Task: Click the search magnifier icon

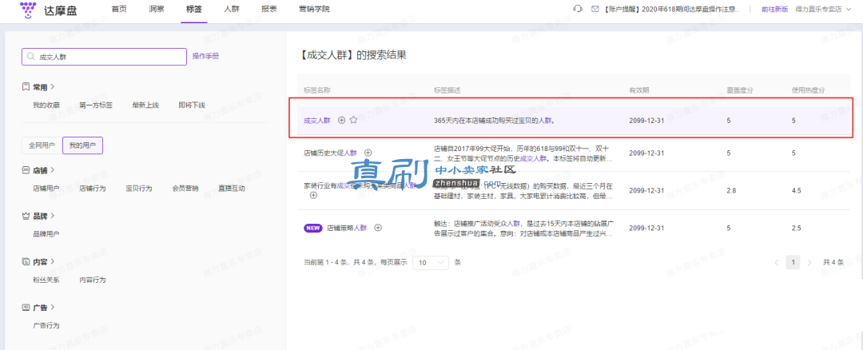Action: (31, 57)
